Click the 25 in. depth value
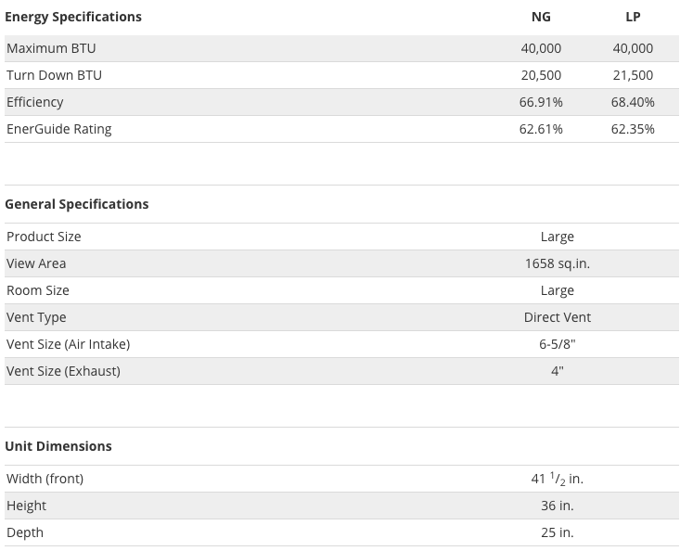The width and height of the screenshot is (680, 551). [x=558, y=532]
